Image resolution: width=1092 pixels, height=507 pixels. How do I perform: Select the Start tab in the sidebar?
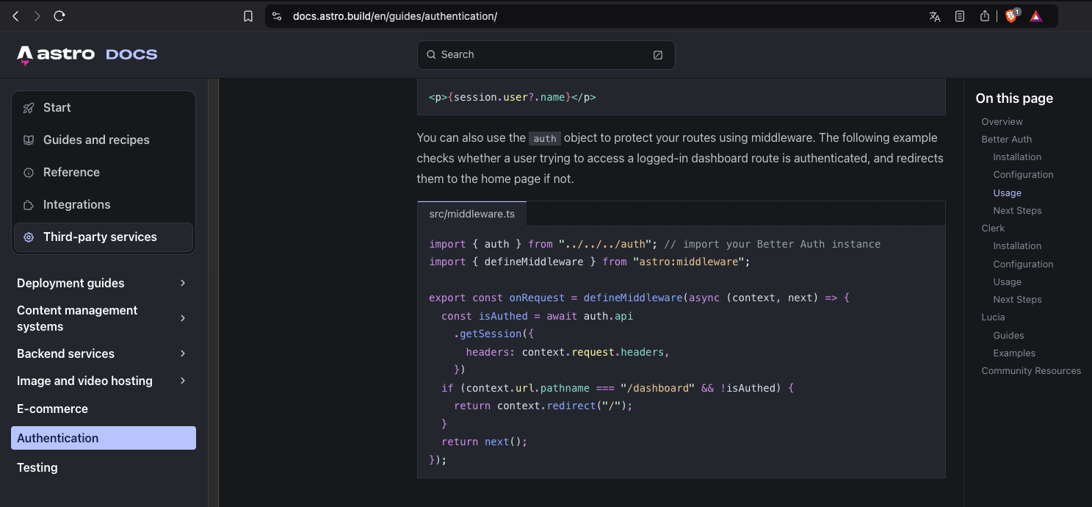click(x=57, y=107)
